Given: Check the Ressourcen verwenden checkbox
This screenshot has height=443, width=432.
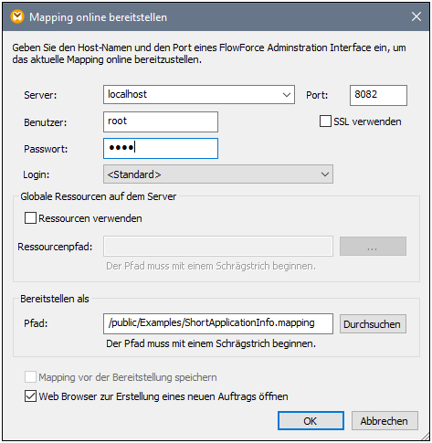Looking at the screenshot, I should (x=30, y=218).
